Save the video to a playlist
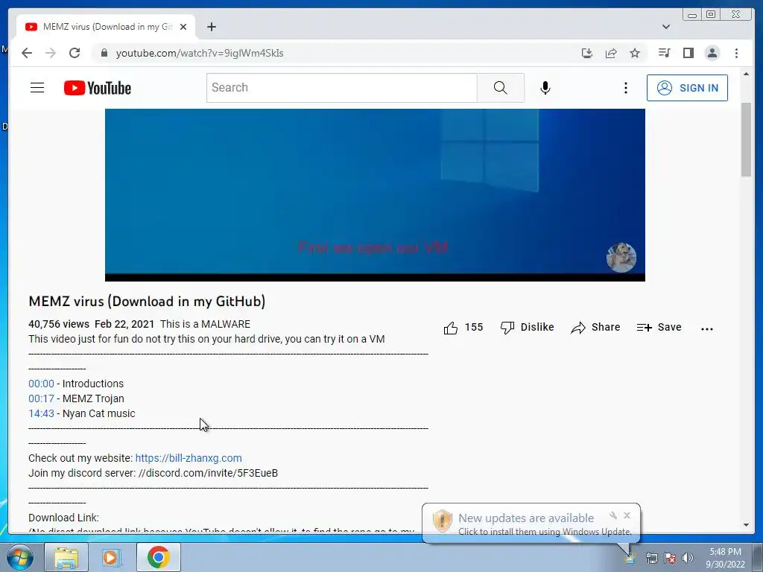The height and width of the screenshot is (572, 763). (659, 328)
